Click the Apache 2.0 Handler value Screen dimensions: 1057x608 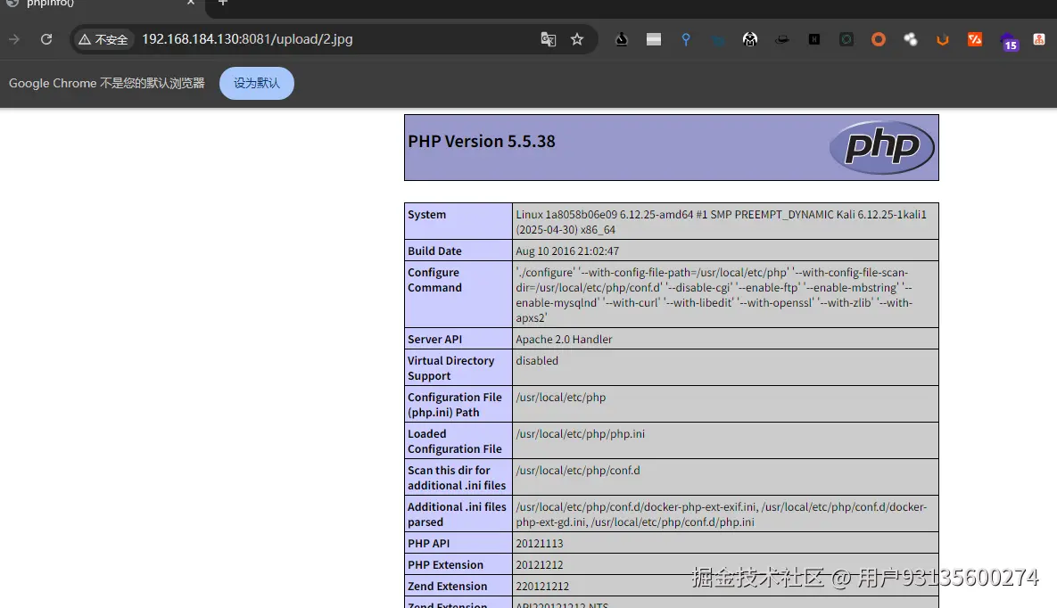[x=564, y=339]
